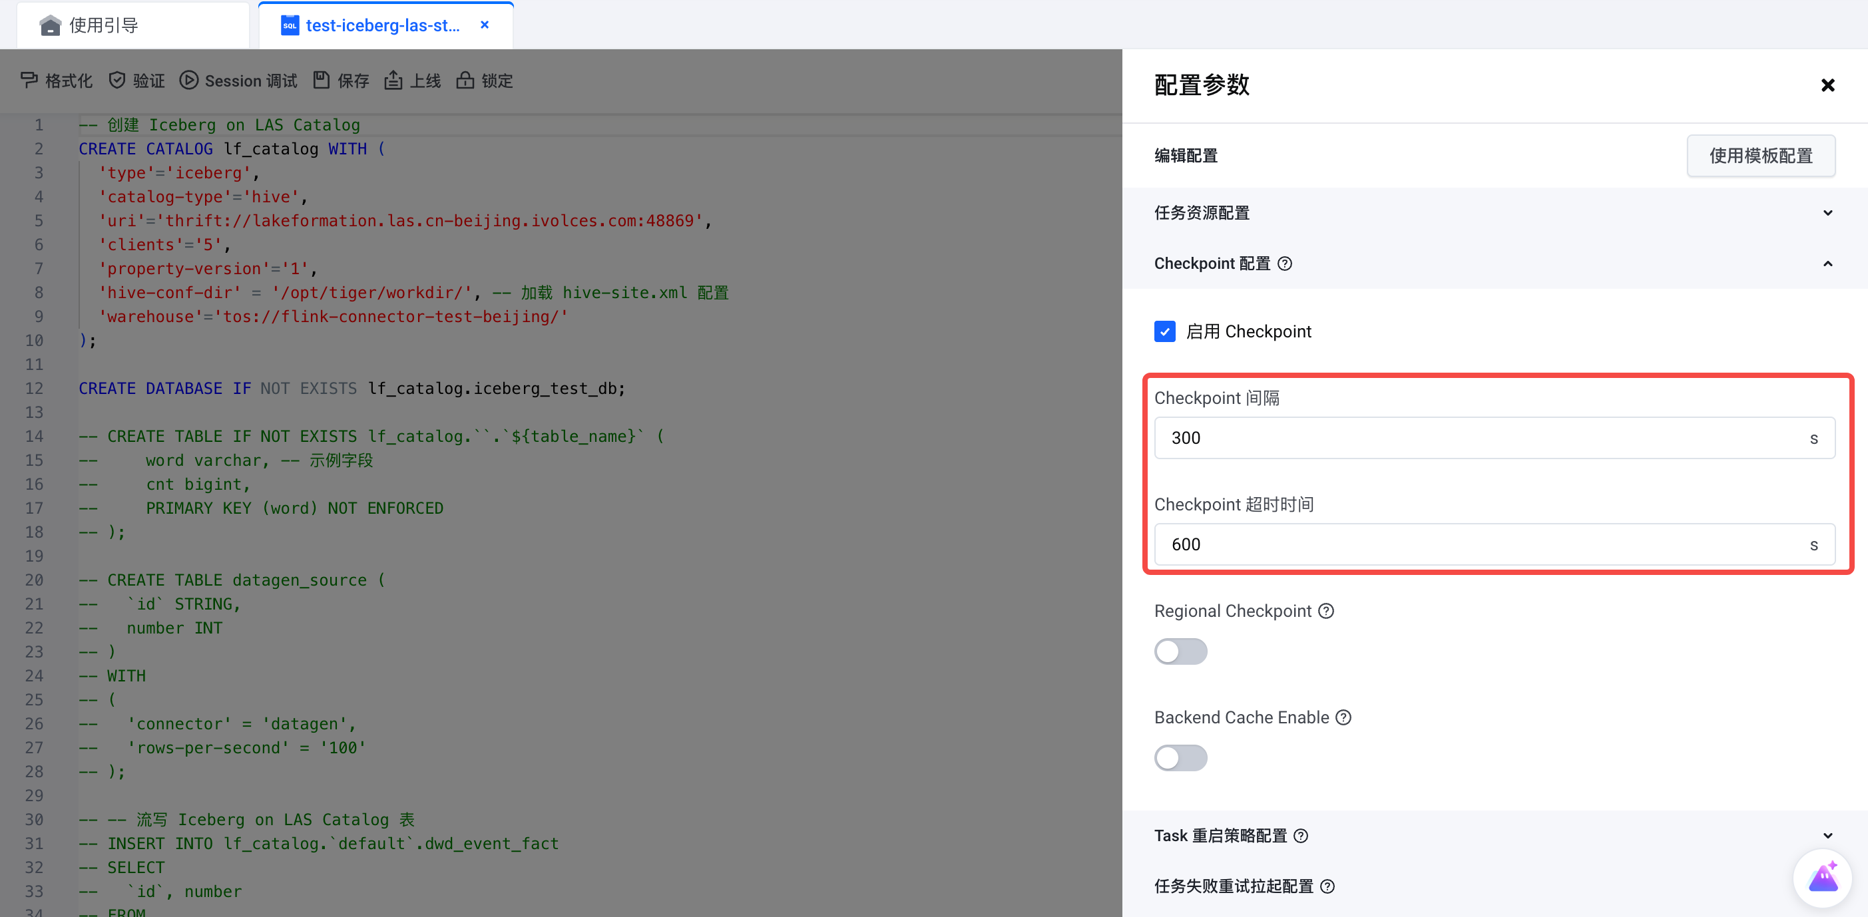Screen dimensions: 1868x917
Task: Select the test-iceberg-las-st... SQL tab
Action: [382, 25]
